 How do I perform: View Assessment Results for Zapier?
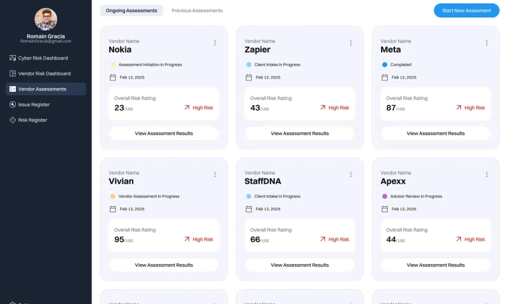tap(300, 134)
